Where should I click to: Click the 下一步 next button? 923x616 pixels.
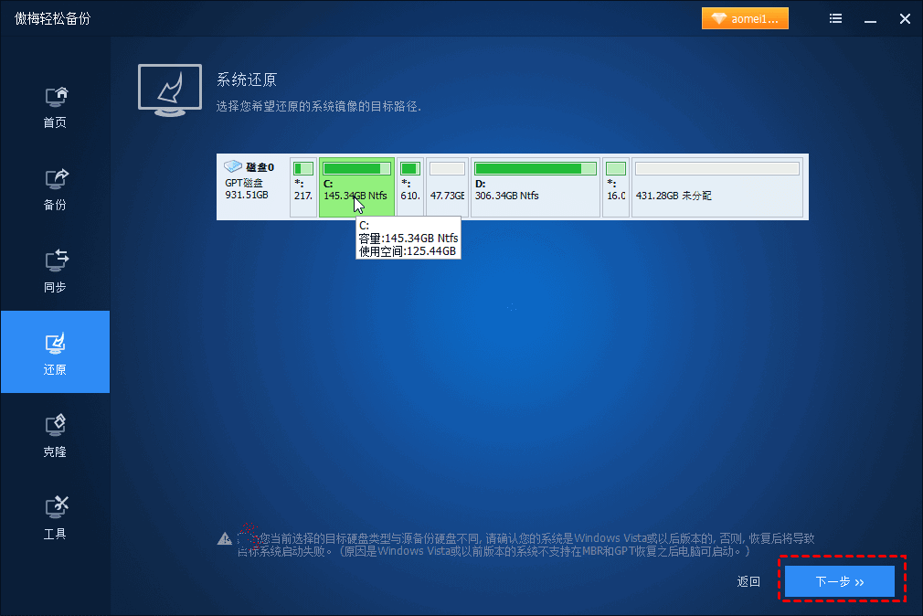[x=840, y=581]
